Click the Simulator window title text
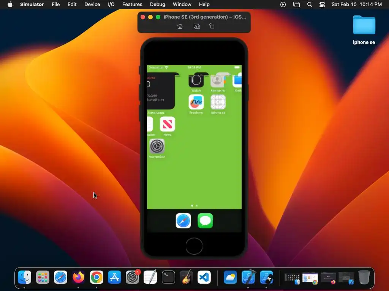This screenshot has height=291, width=389. (205, 17)
